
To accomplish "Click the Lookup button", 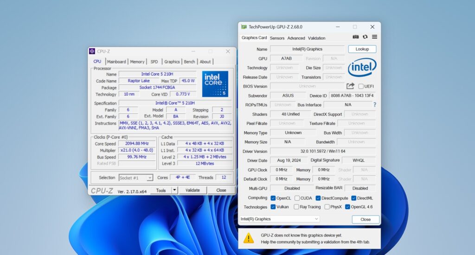I will (x=362, y=49).
